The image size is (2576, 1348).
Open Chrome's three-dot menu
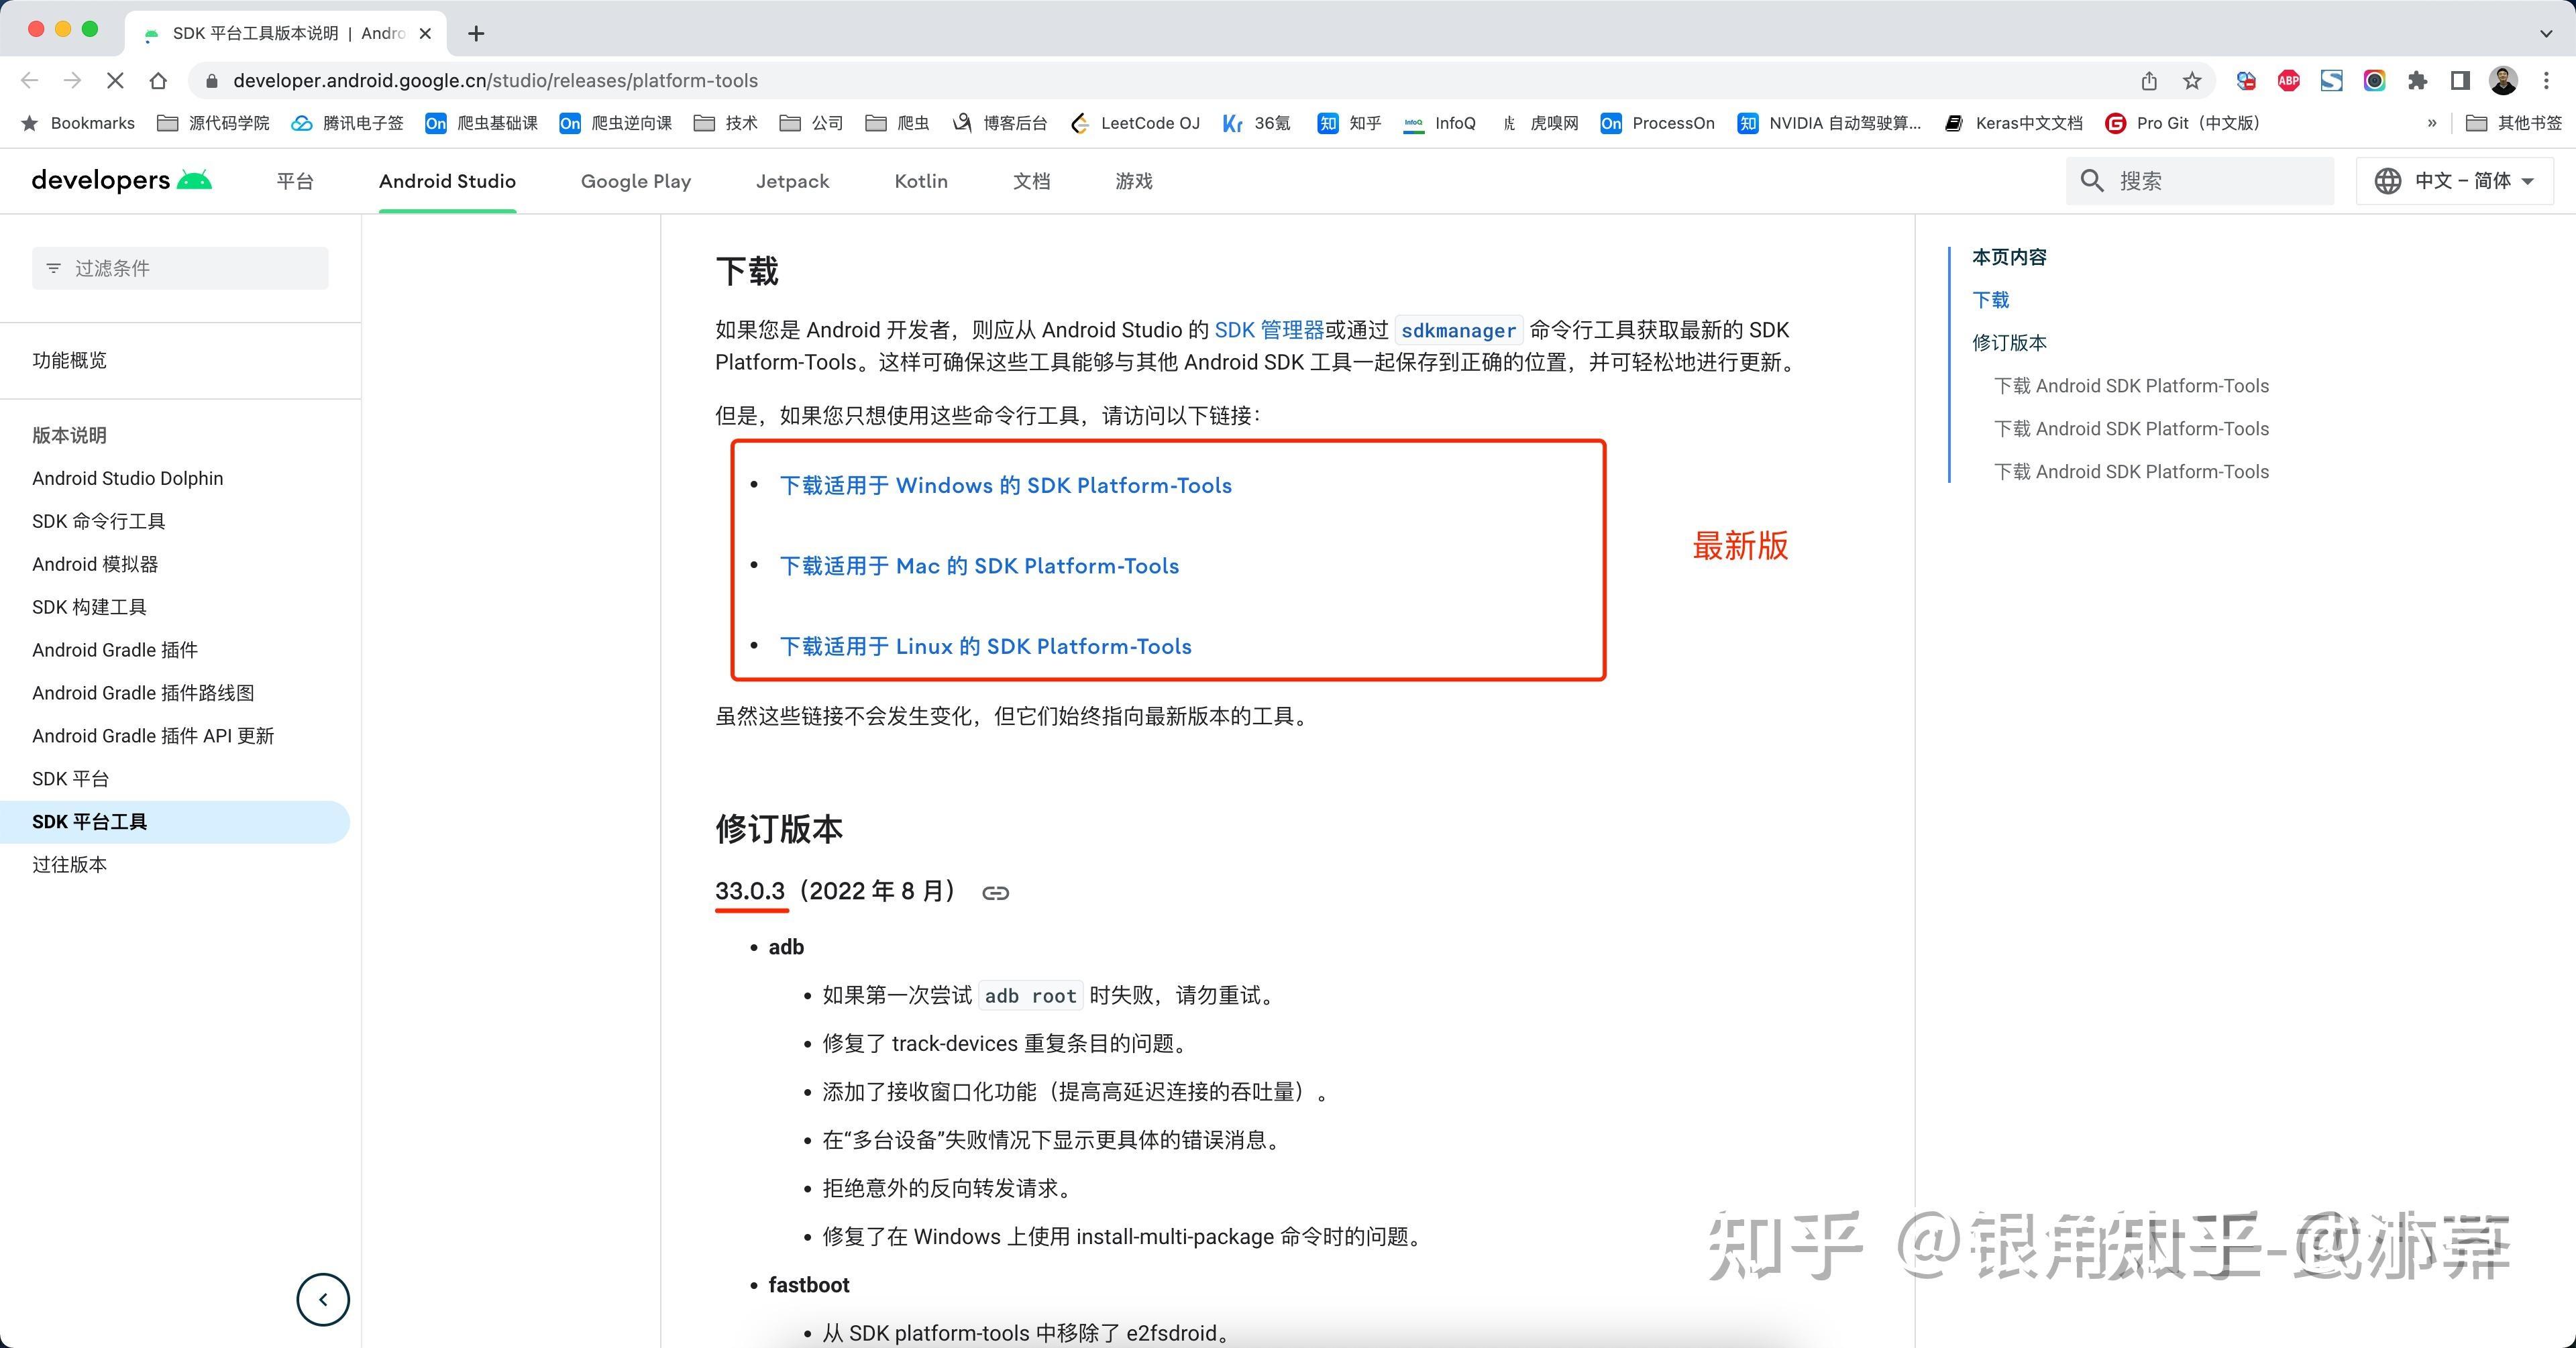click(2547, 81)
